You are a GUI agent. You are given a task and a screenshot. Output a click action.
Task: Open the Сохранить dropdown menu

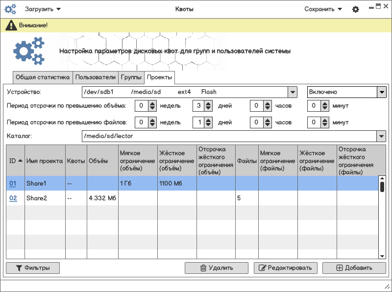pos(323,9)
